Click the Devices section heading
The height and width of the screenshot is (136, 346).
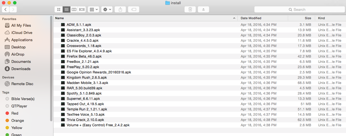coord(8,77)
